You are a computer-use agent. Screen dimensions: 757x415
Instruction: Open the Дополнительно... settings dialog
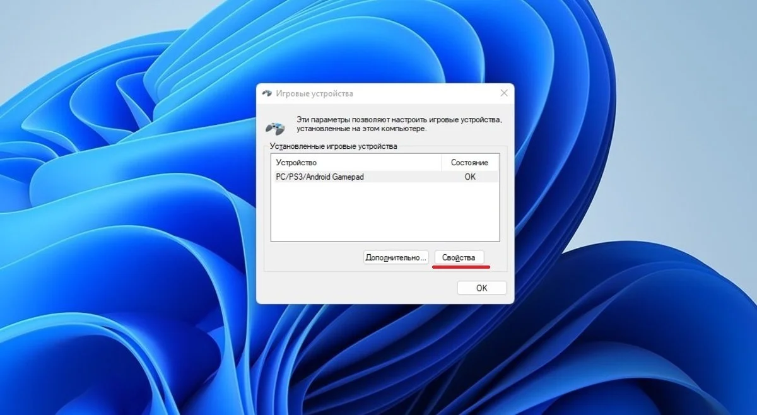(x=396, y=257)
